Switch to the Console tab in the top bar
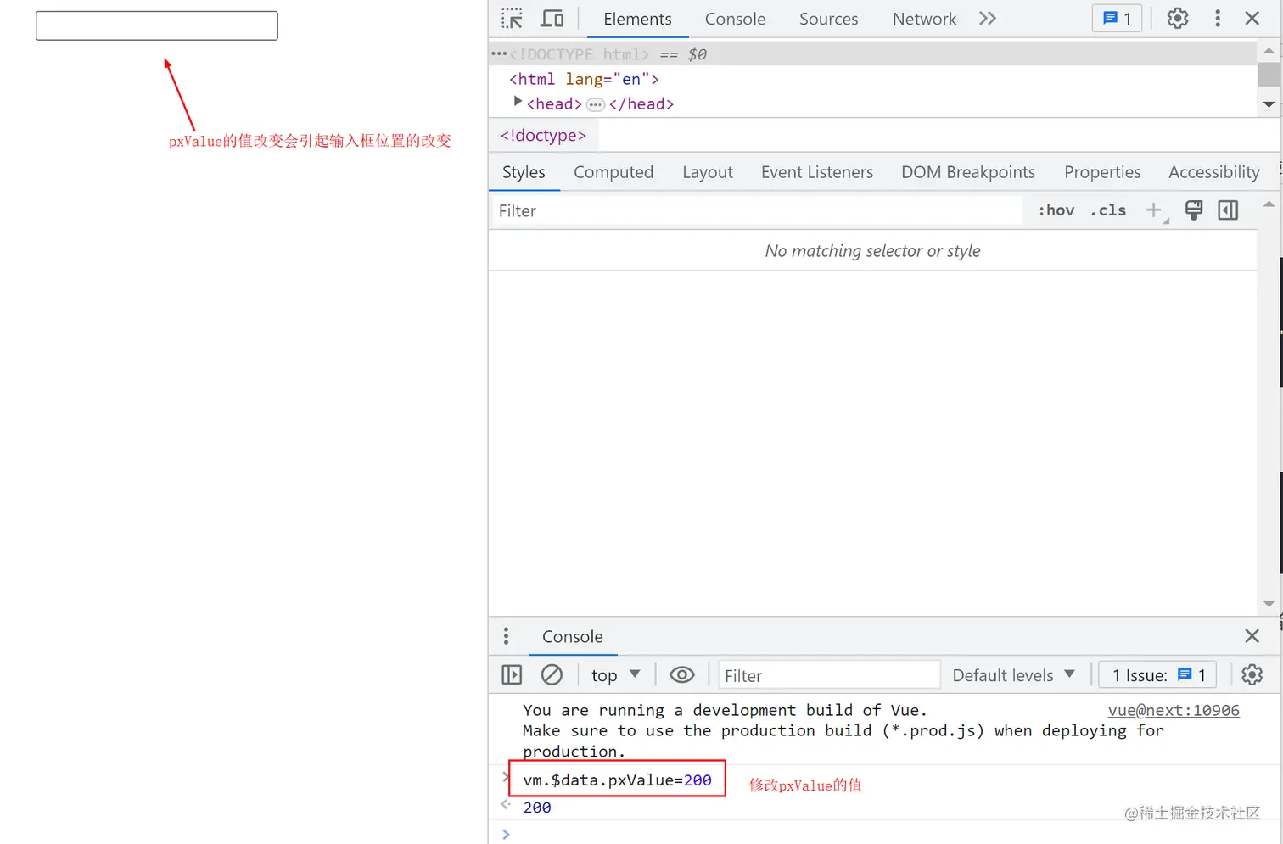 pyautogui.click(x=735, y=19)
